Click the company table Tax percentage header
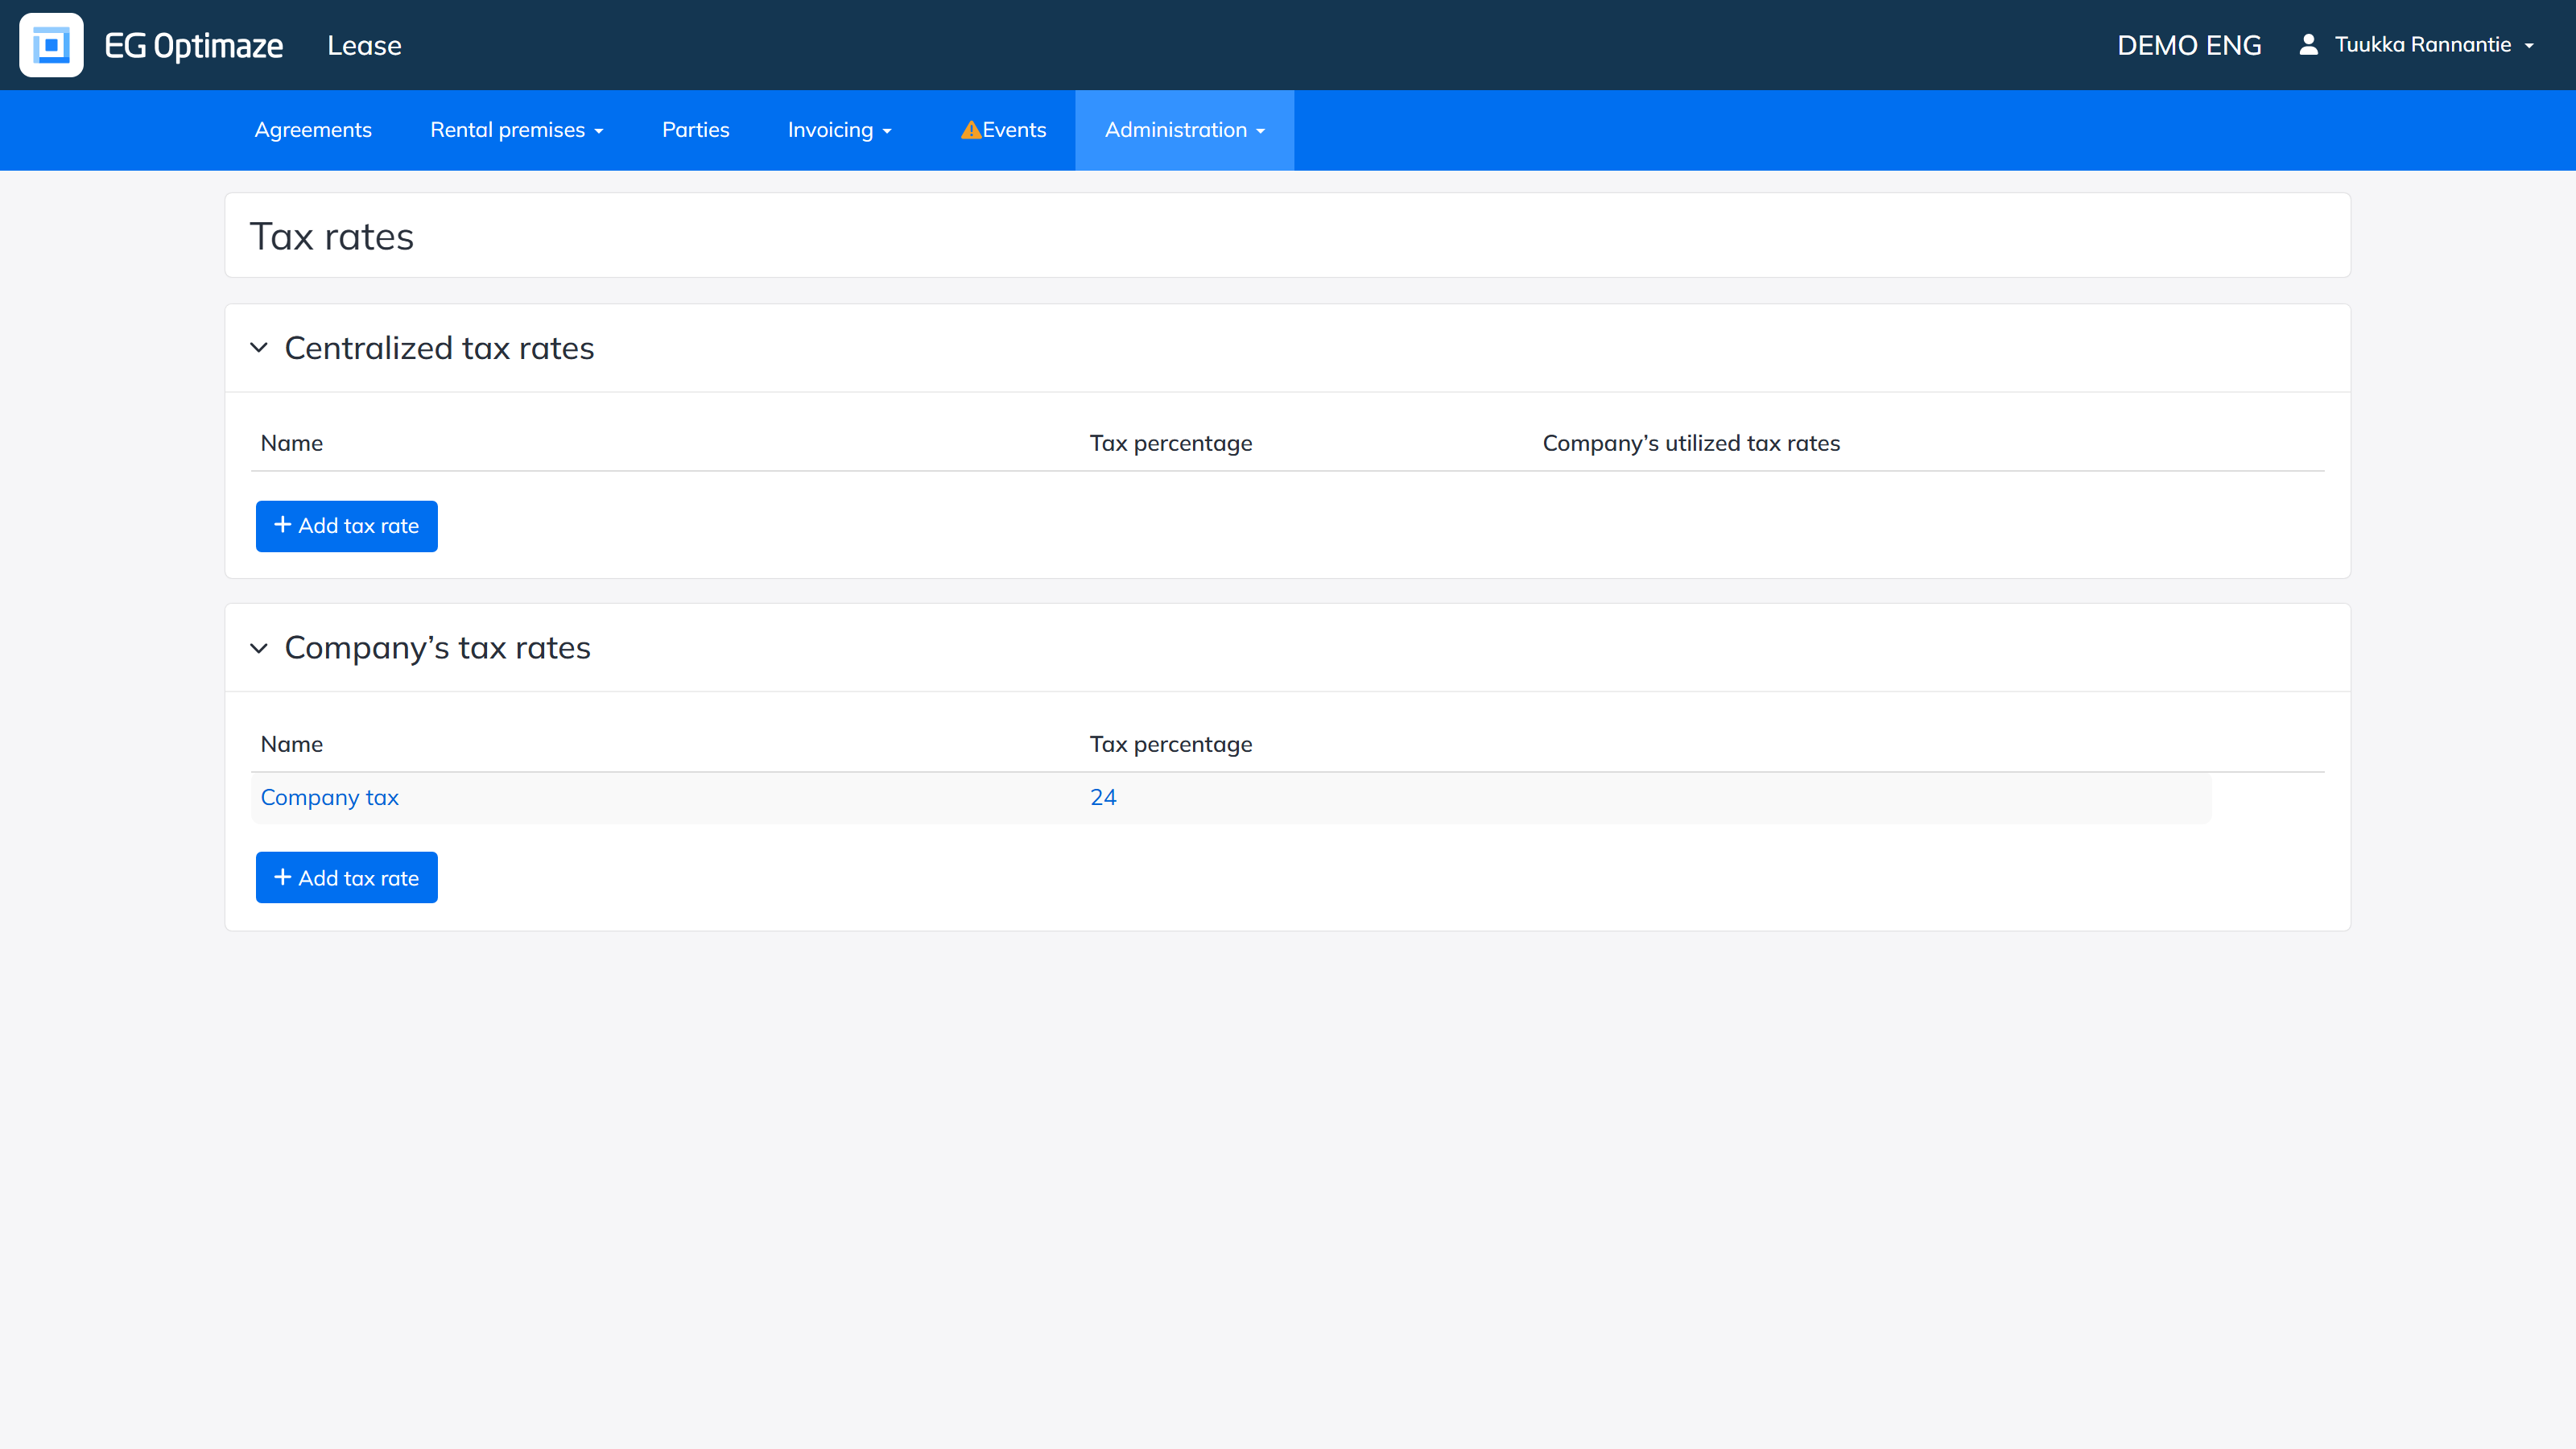Viewport: 2576px width, 1449px height. (x=1171, y=744)
